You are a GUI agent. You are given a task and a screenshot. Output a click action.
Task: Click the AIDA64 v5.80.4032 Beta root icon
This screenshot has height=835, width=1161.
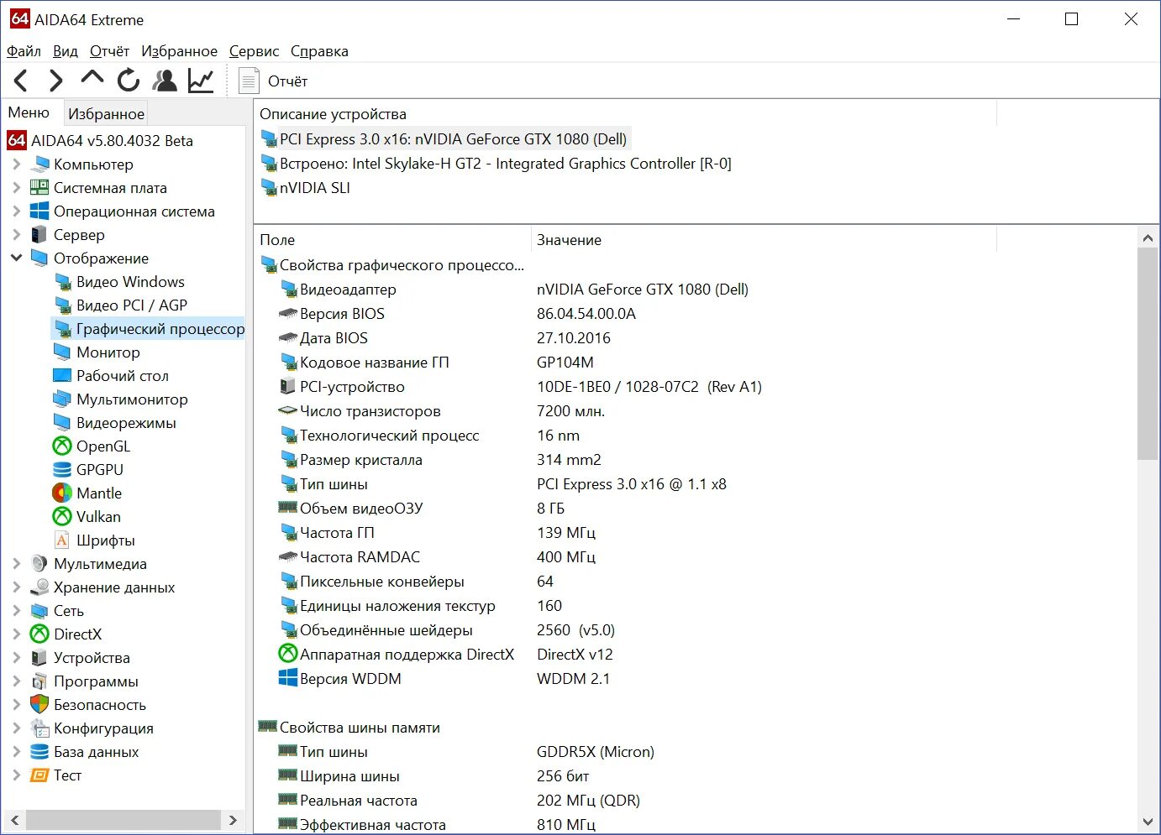[x=17, y=140]
